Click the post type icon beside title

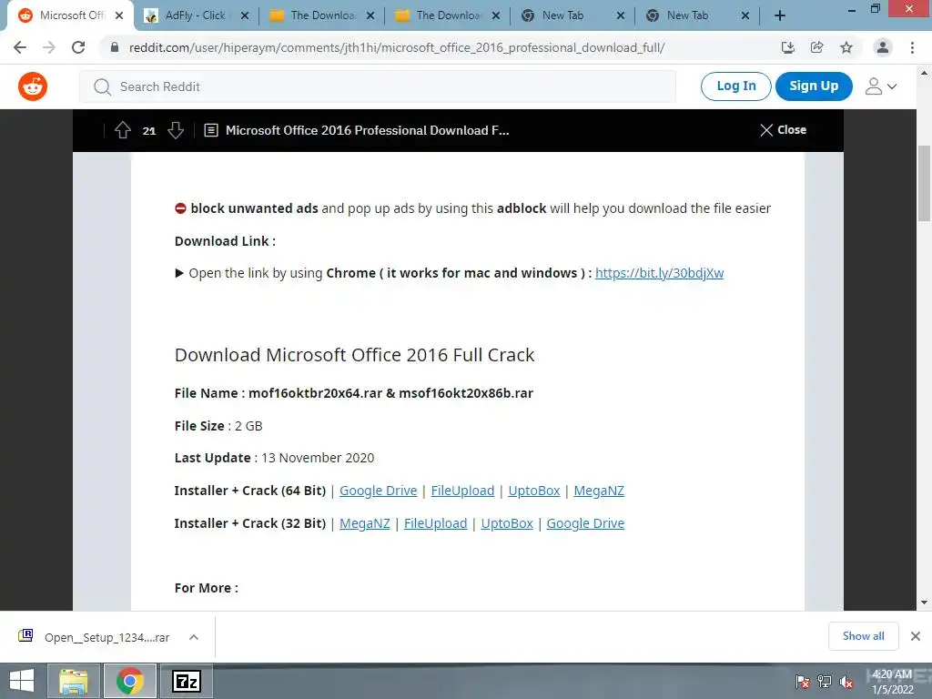(211, 130)
